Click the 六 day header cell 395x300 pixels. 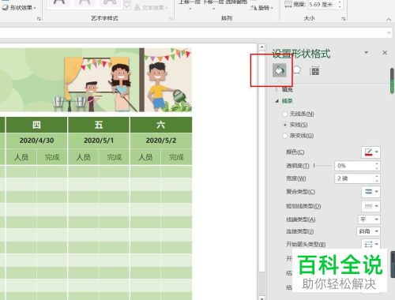click(161, 125)
